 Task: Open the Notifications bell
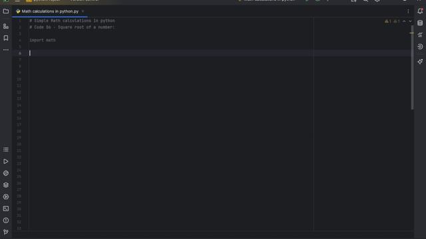(420, 11)
